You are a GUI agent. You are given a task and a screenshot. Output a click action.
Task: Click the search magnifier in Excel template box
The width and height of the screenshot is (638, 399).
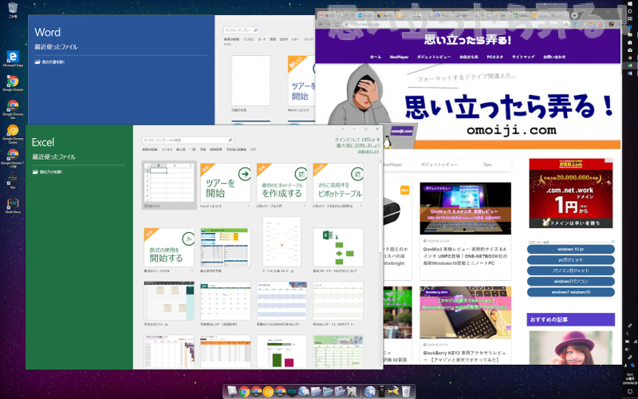coord(230,140)
